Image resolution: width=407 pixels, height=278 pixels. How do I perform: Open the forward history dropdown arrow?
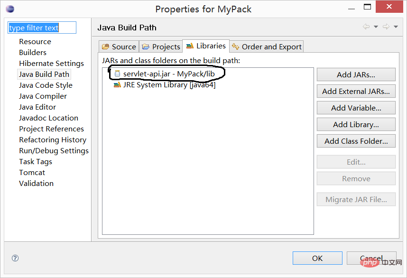click(396, 27)
